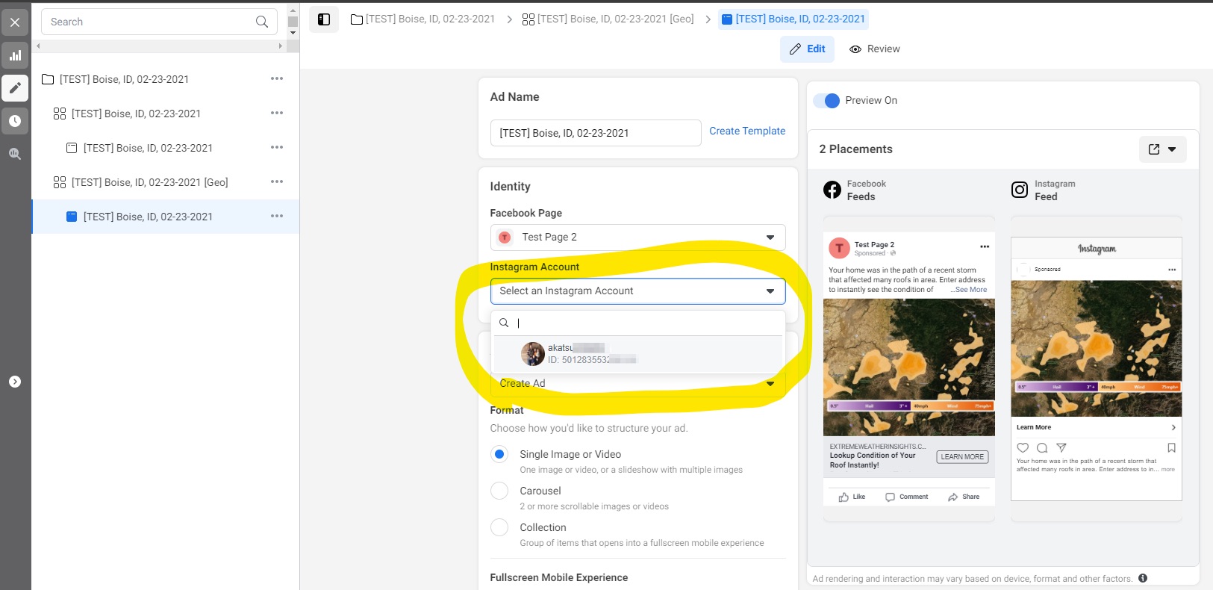Select Single Image or Video format
This screenshot has width=1213, height=590.
pyautogui.click(x=499, y=454)
